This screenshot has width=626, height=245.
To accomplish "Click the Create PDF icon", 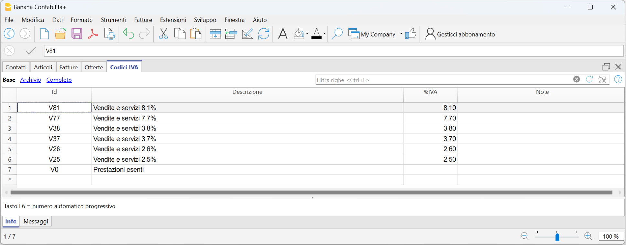I will (x=93, y=34).
